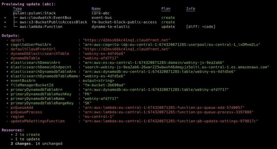277x149 pixels.
Task: Click the Outputs section heading
Action: coord(11,36)
